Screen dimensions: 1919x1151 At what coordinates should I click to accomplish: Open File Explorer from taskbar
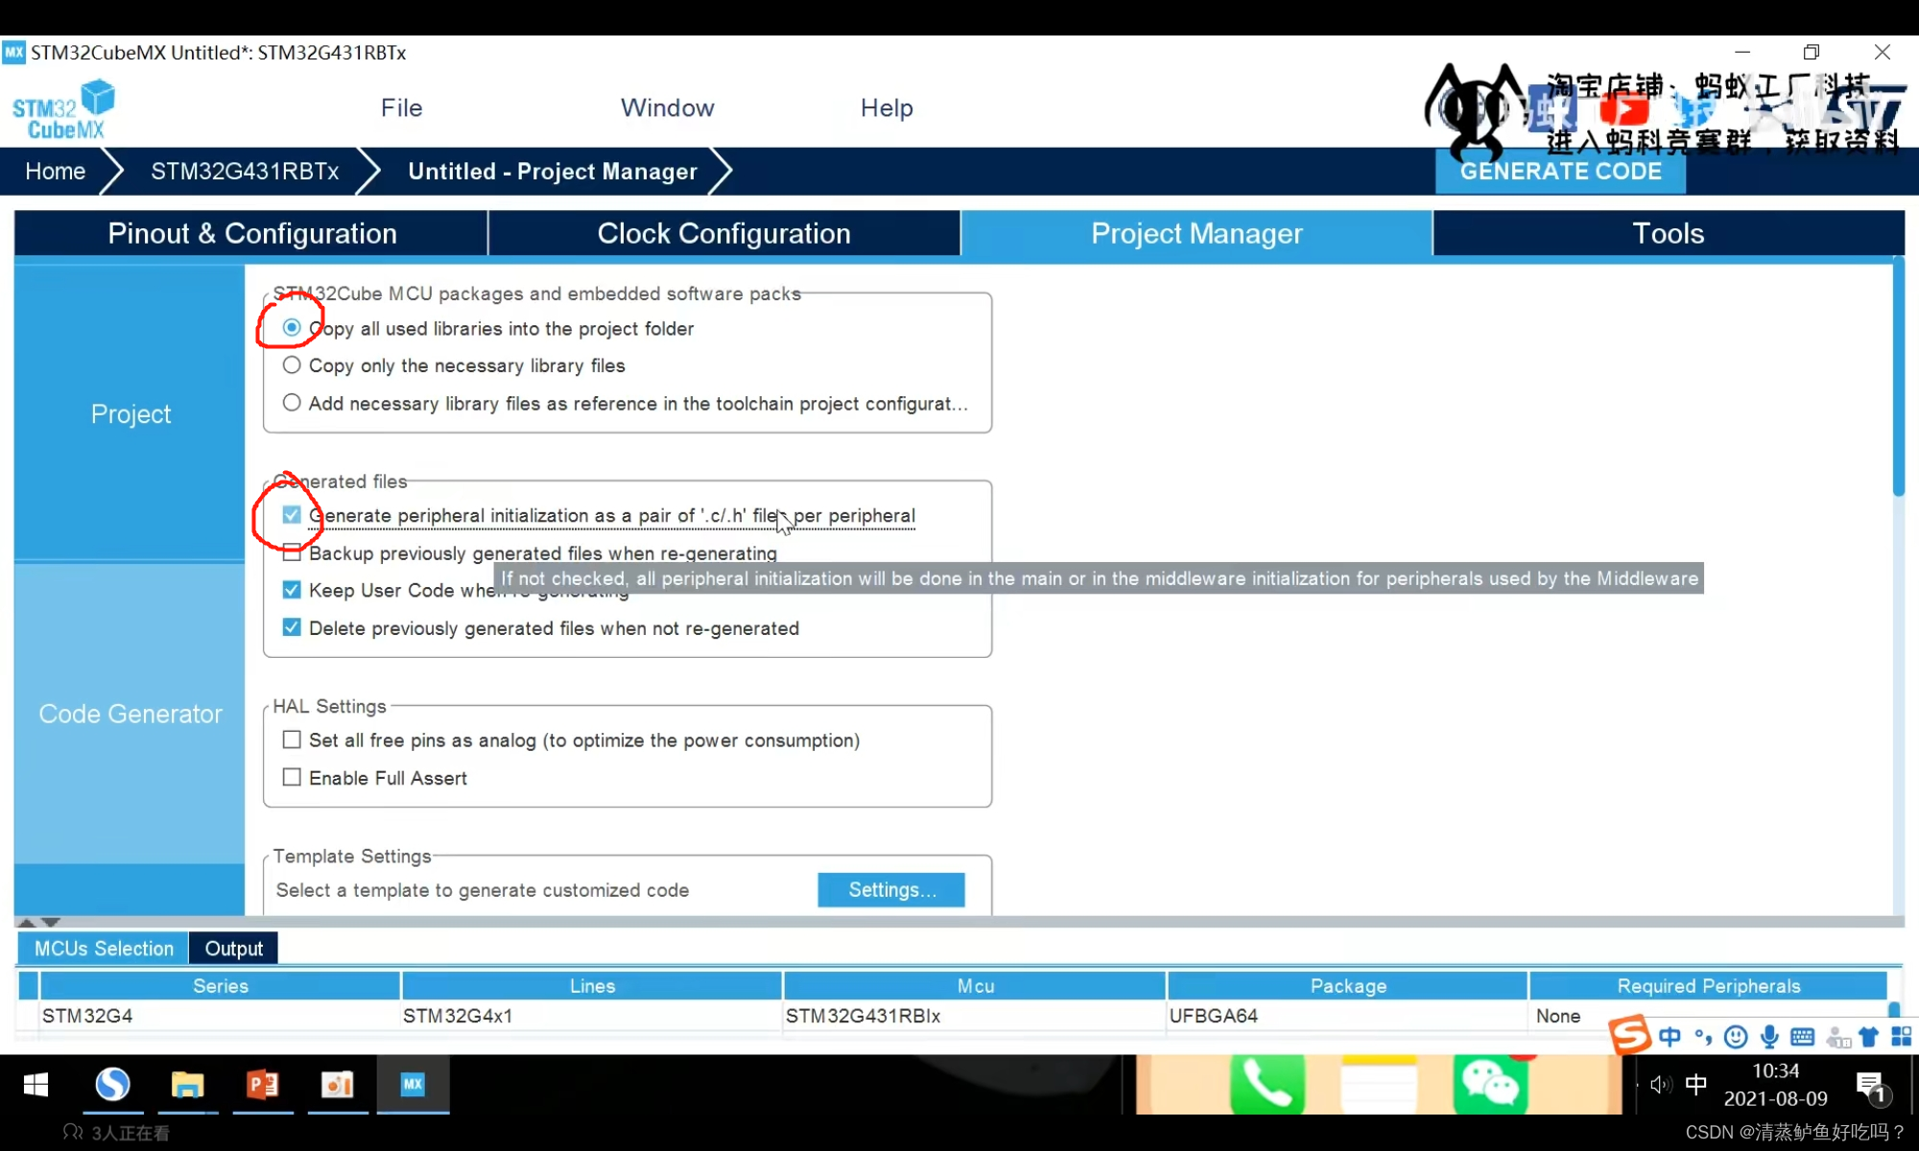(187, 1085)
